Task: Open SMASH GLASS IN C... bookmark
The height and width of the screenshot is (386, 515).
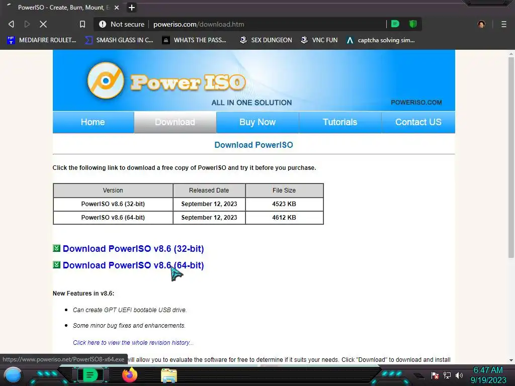Action: coord(119,40)
